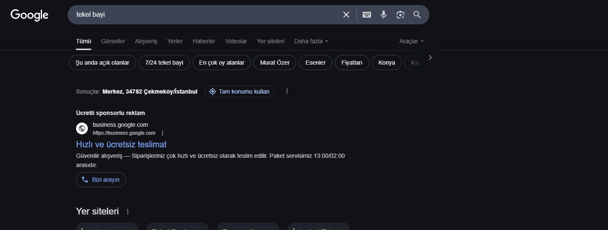Search by image with camera icon

(x=400, y=15)
